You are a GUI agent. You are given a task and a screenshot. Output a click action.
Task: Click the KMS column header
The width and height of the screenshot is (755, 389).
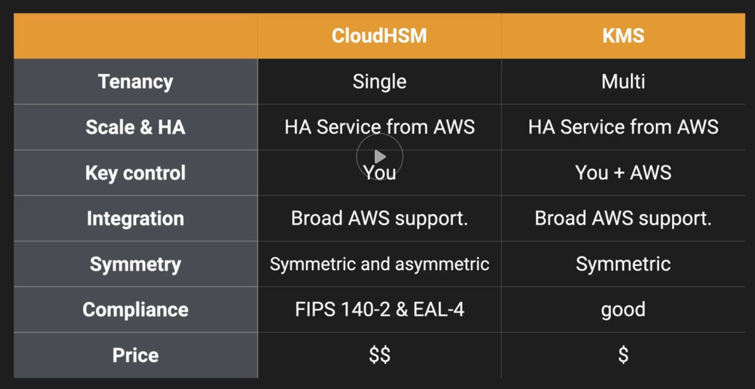click(623, 36)
